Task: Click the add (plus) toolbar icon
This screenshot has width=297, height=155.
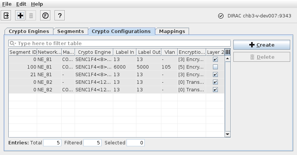Action: (20, 16)
